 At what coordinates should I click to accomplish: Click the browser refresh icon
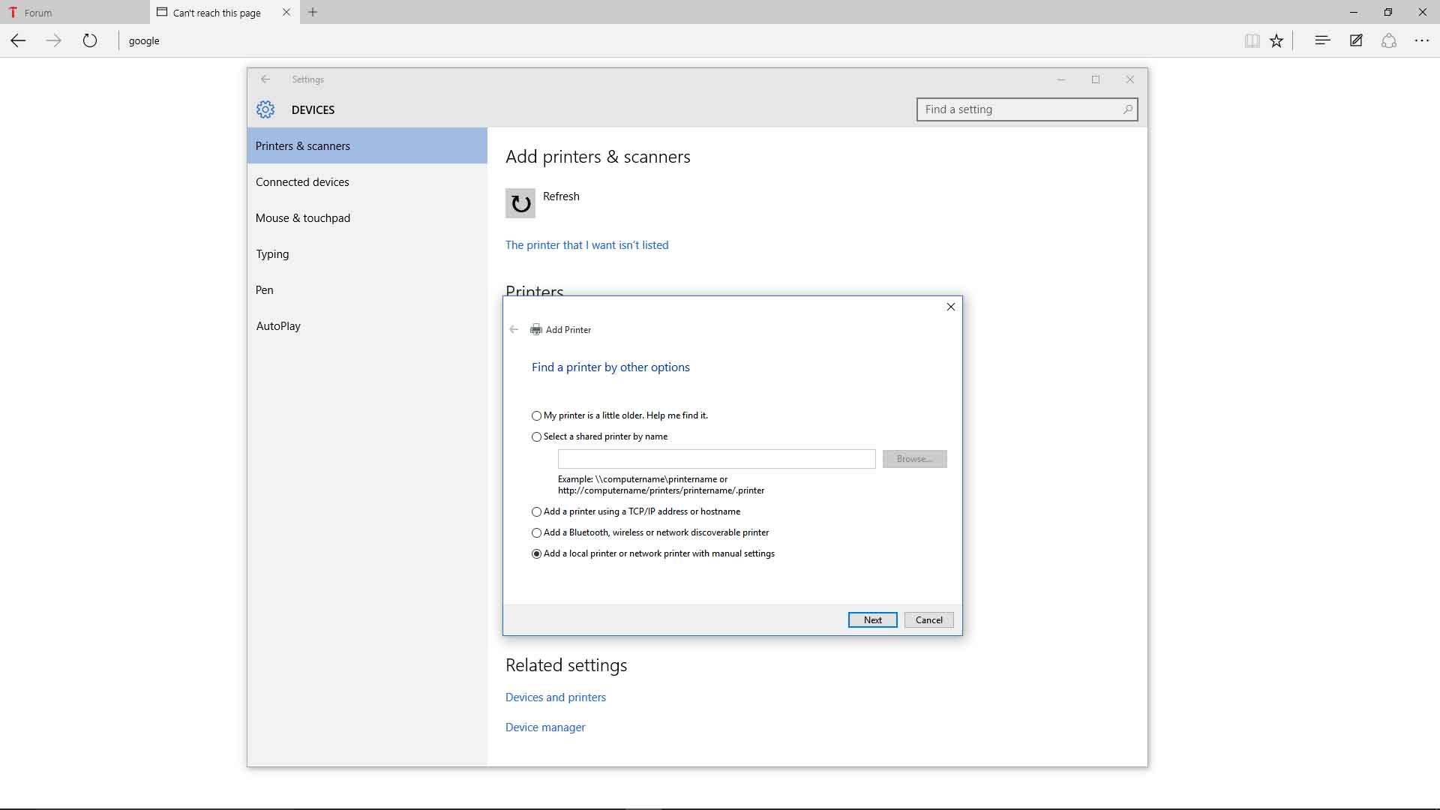point(90,40)
